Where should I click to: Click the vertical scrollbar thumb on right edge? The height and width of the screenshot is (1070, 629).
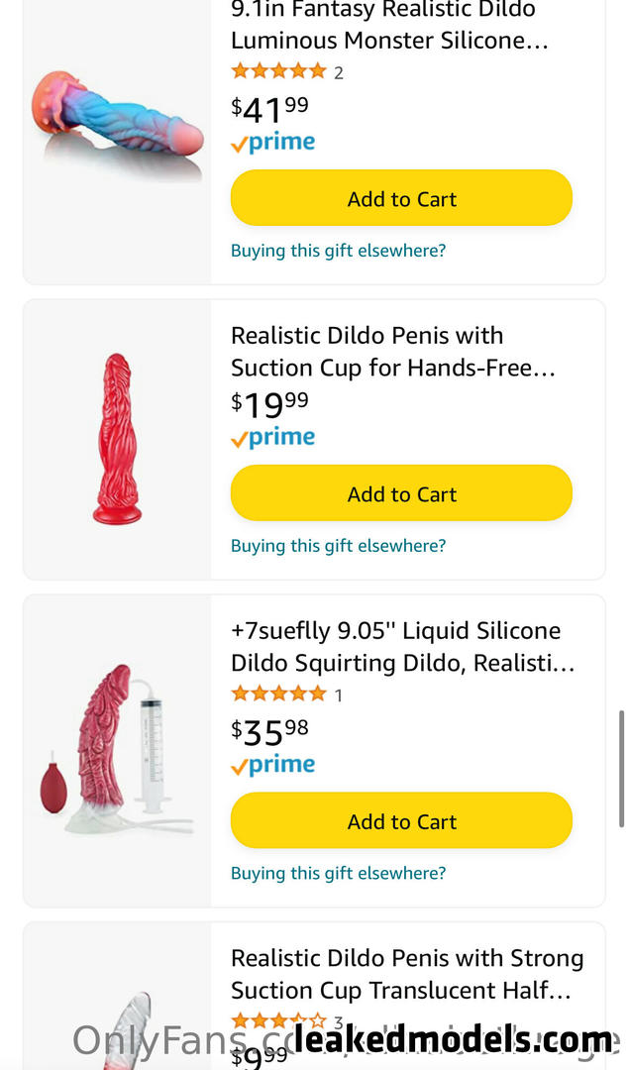pos(621,769)
